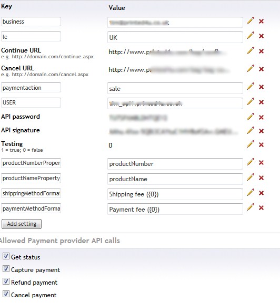Click the paymentaction value field showing sale

[175, 88]
